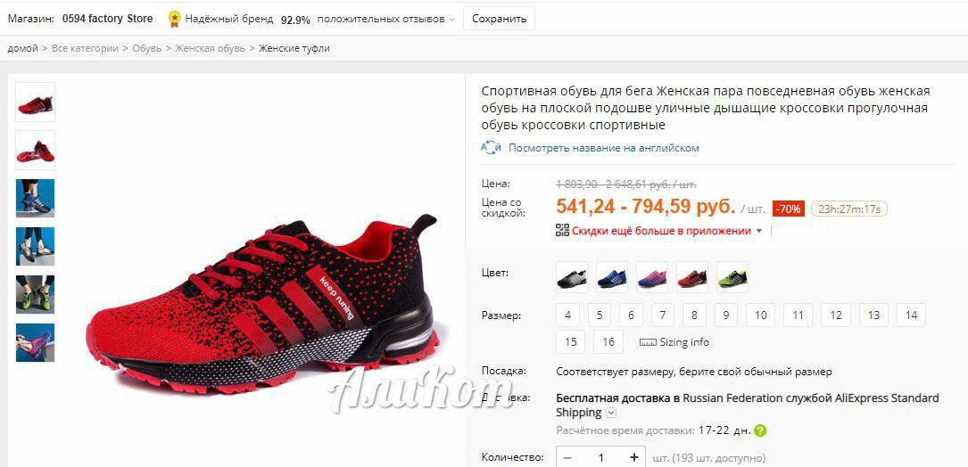Select the green sneaker color option

coord(732,277)
